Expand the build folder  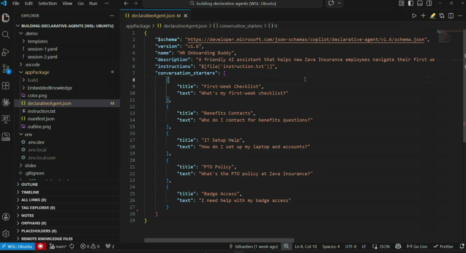32,80
